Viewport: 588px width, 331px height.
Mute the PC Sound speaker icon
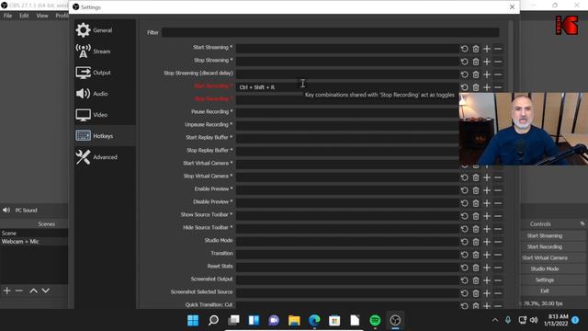[x=6, y=211]
